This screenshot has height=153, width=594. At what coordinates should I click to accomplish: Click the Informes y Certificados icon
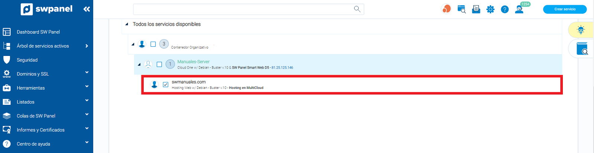(x=7, y=130)
